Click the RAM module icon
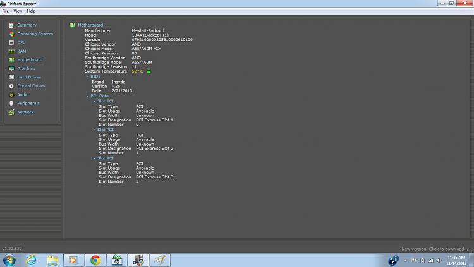The height and width of the screenshot is (267, 474). coord(11,51)
